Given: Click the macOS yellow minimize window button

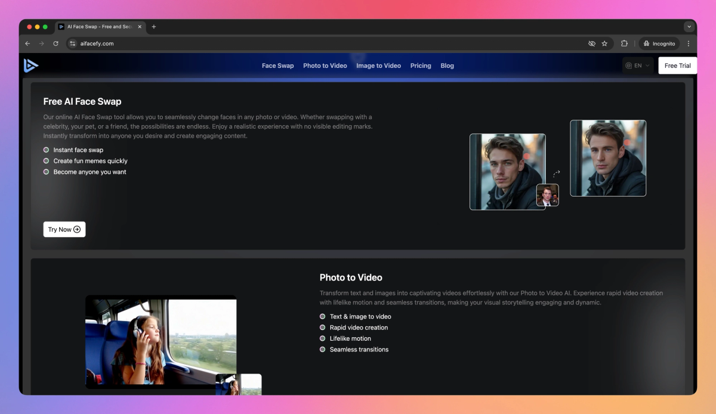Looking at the screenshot, I should coord(38,27).
